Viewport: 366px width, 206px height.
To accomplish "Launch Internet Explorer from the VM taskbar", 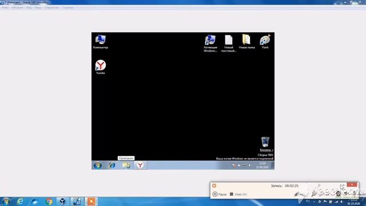I will tap(112, 165).
